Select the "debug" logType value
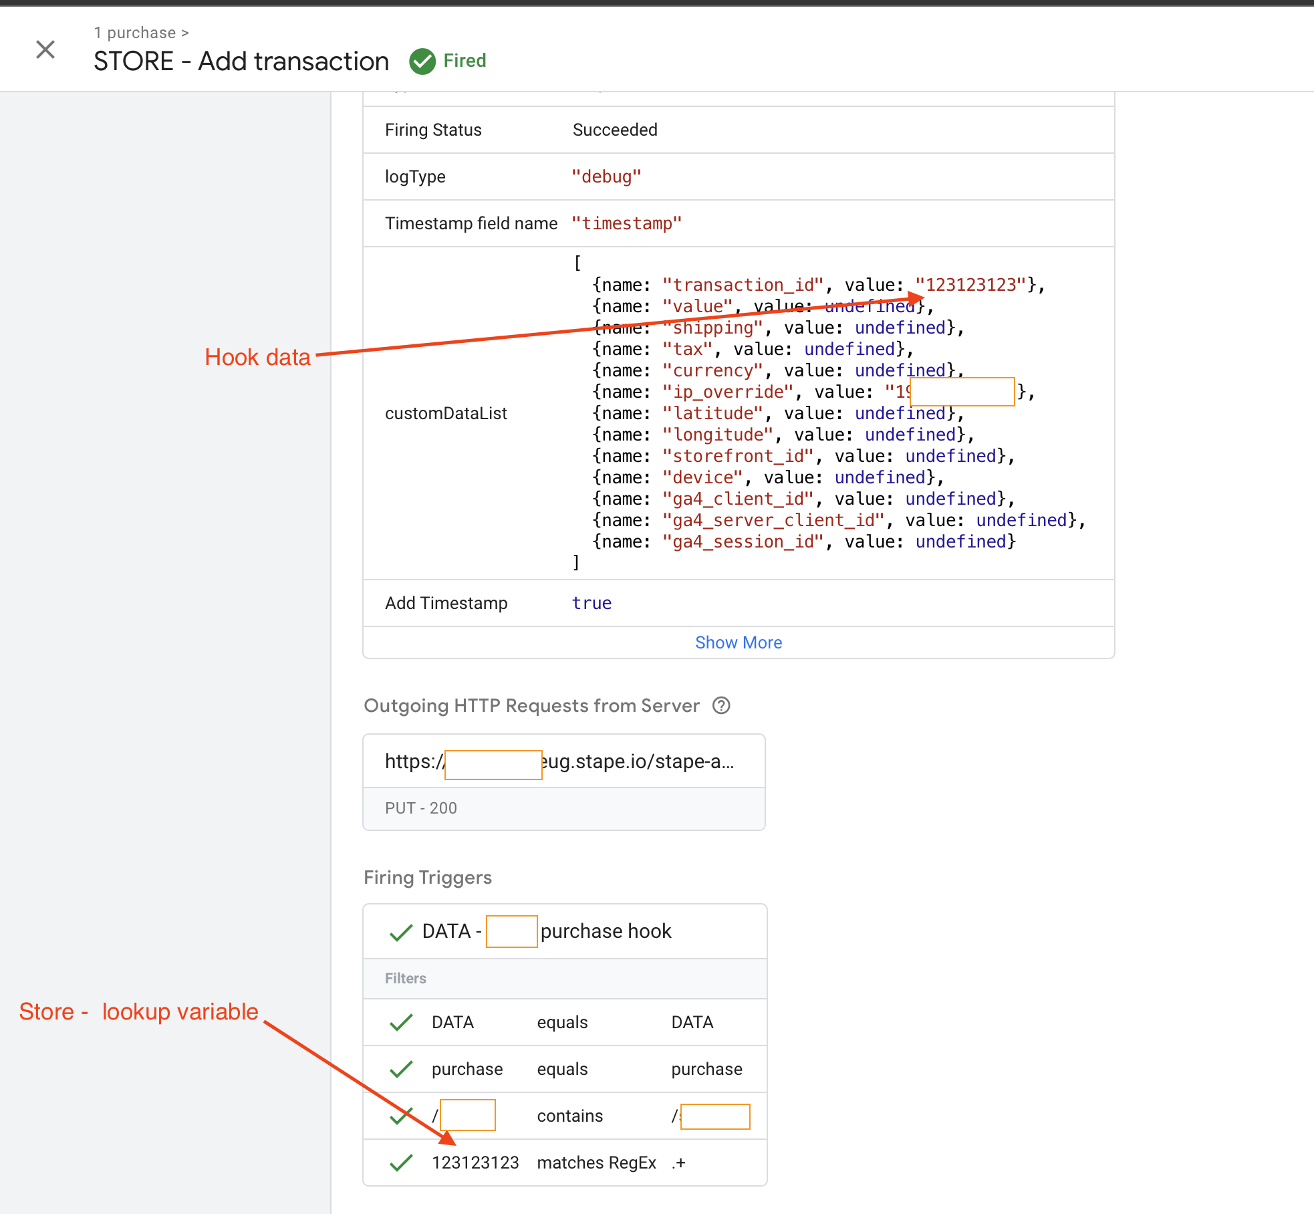 tap(606, 176)
